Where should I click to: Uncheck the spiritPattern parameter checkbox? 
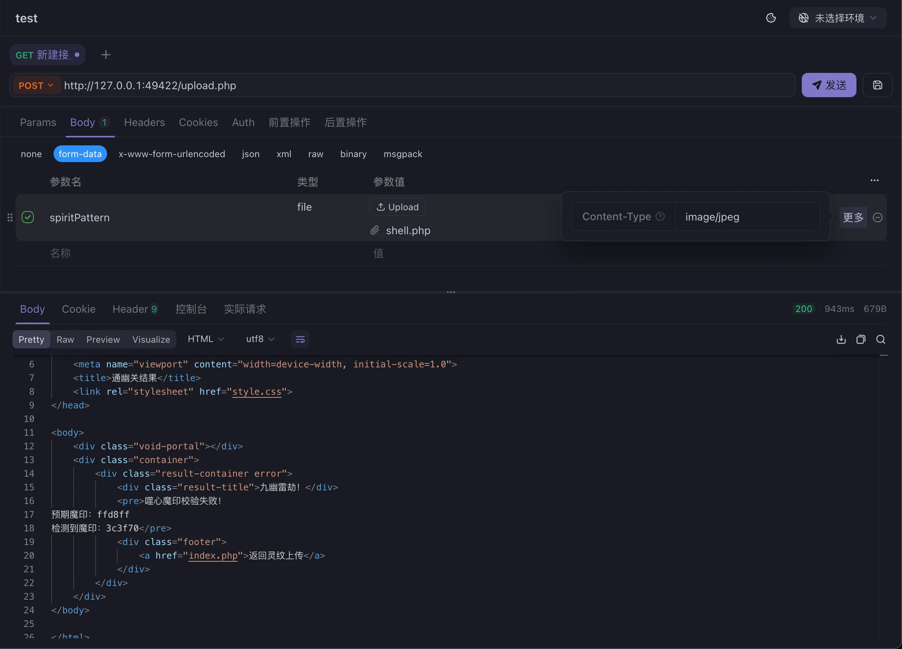28,217
